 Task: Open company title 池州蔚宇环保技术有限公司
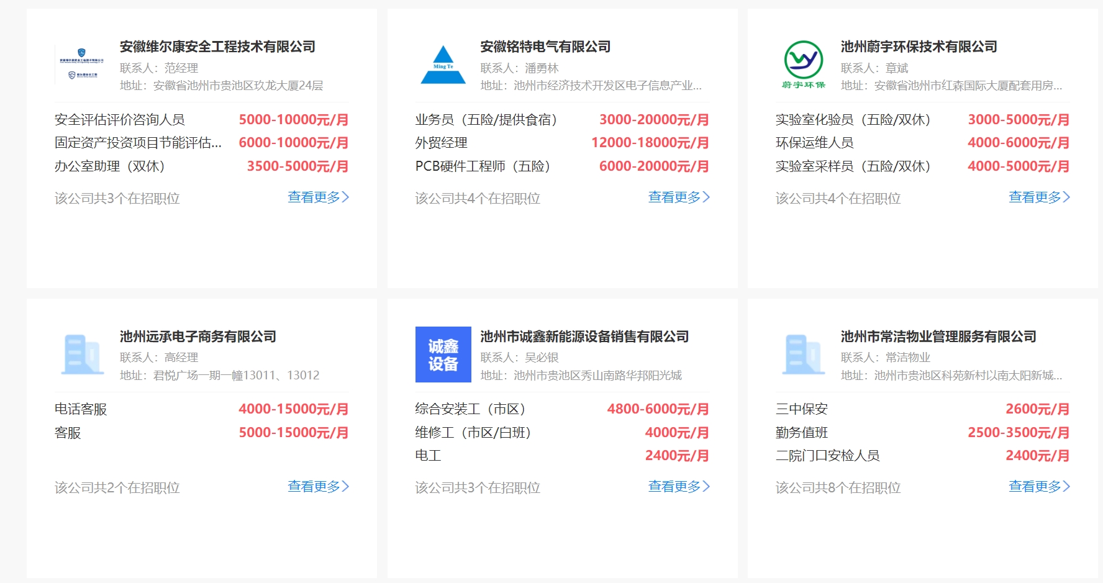919,47
